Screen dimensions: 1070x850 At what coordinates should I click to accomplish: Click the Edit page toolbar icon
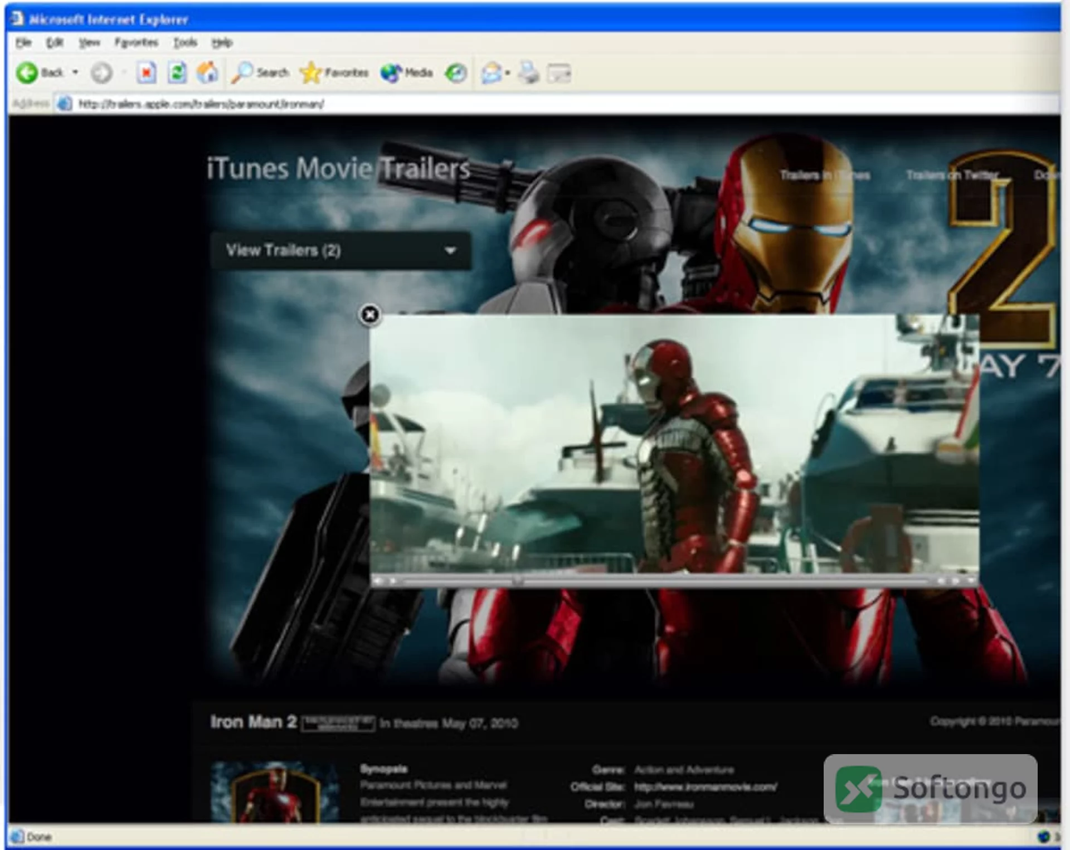click(559, 73)
